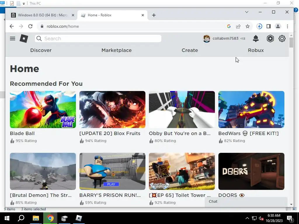Open the DOORS game thumbnail
Image resolution: width=299 pixels, height=224 pixels.
pyautogui.click(x=251, y=171)
